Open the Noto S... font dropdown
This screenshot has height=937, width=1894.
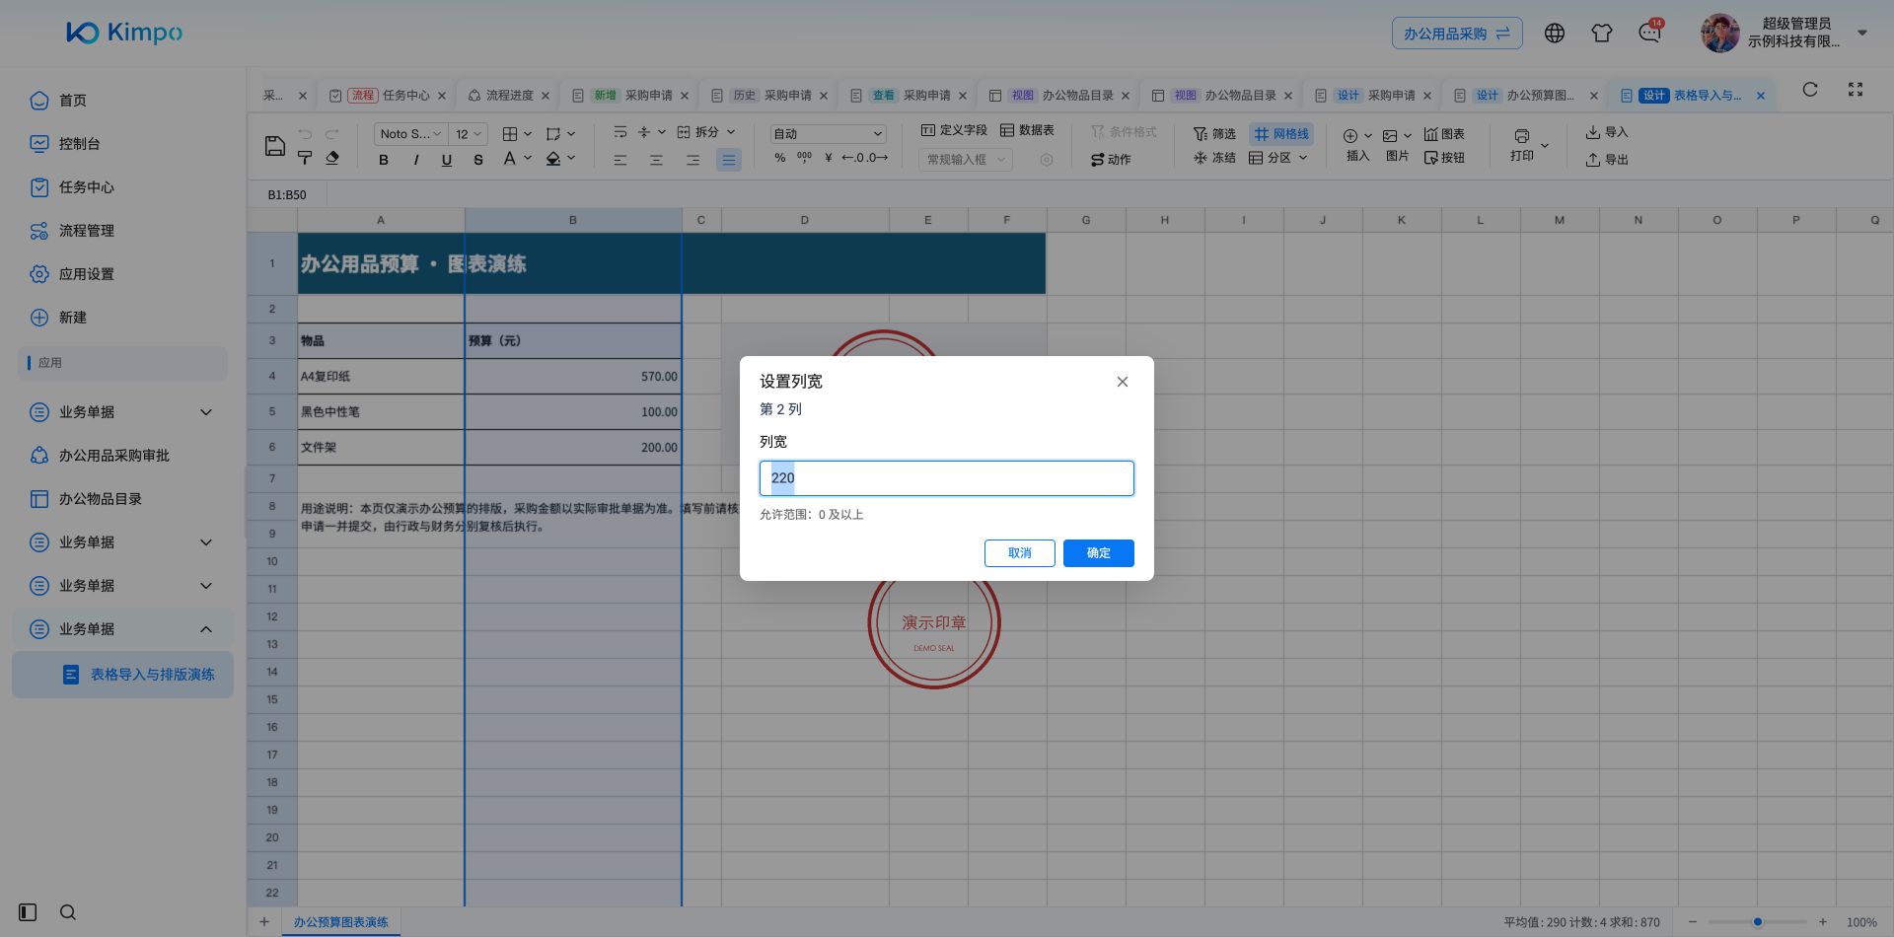[410, 134]
